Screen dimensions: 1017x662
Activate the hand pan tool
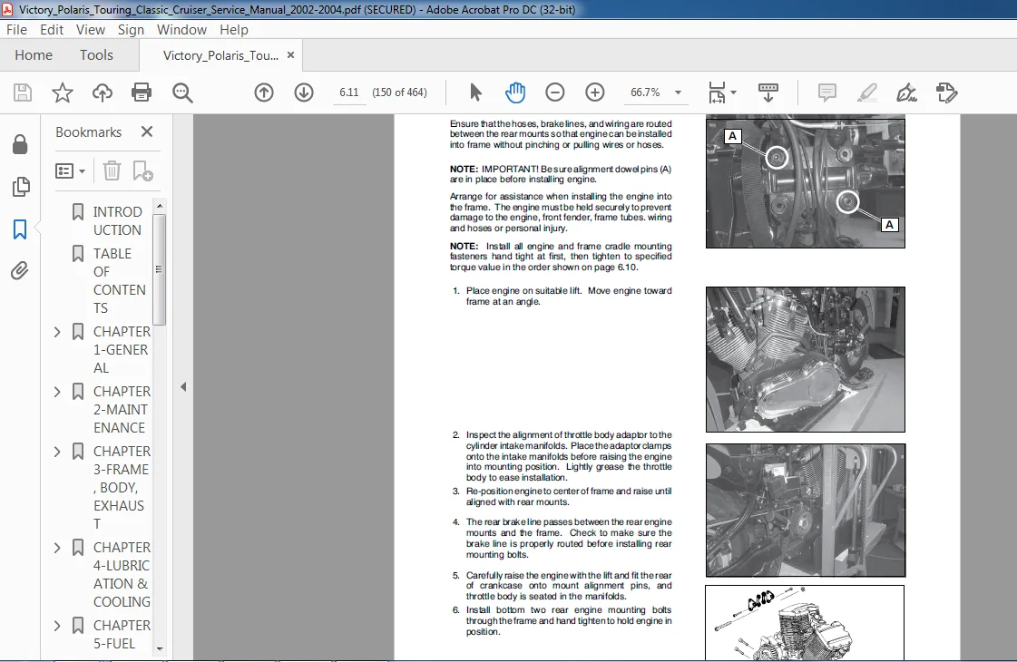(x=515, y=92)
